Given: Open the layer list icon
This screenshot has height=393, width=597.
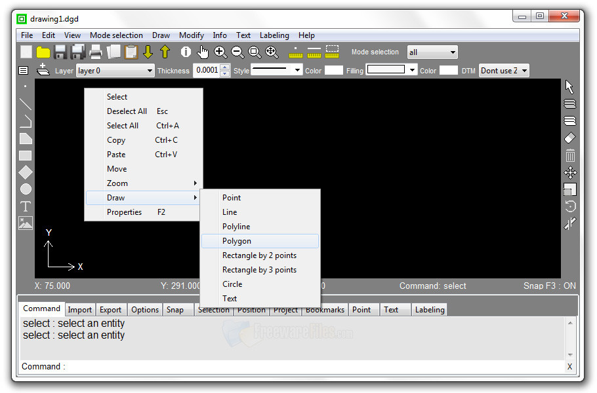Looking at the screenshot, I should (x=23, y=70).
